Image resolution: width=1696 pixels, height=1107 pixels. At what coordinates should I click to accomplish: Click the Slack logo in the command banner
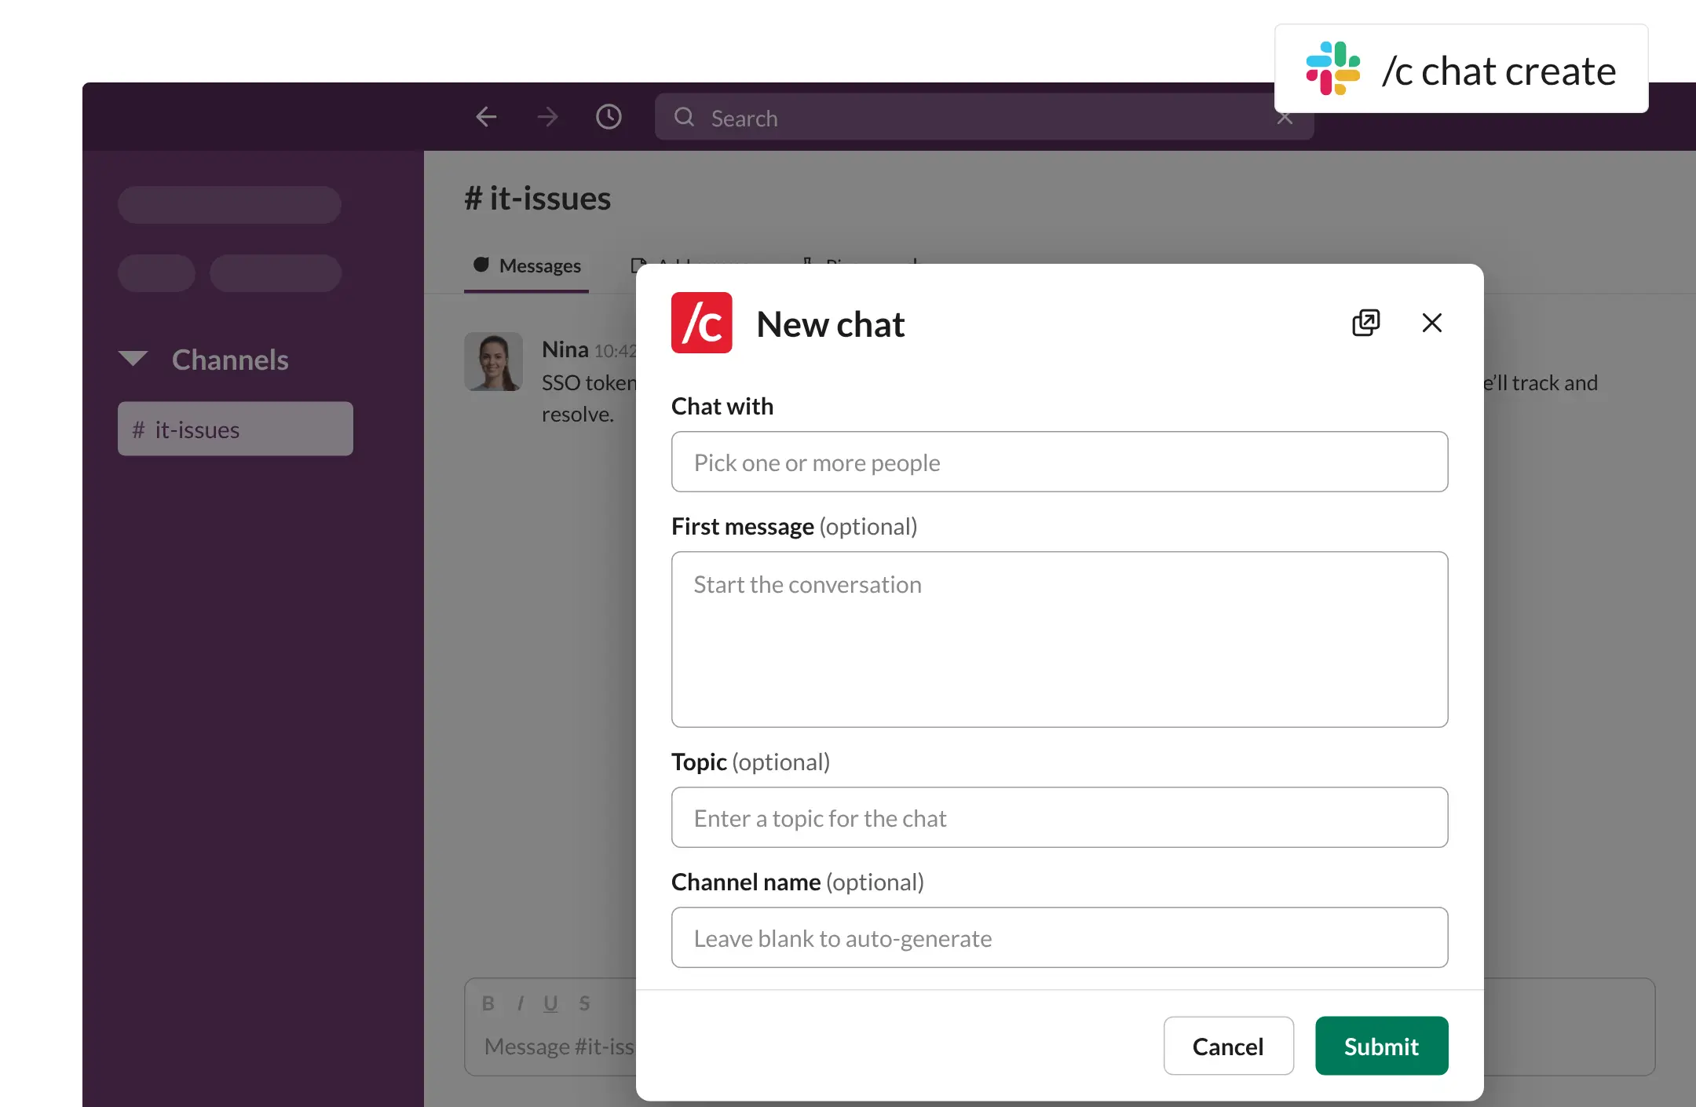[x=1332, y=69]
